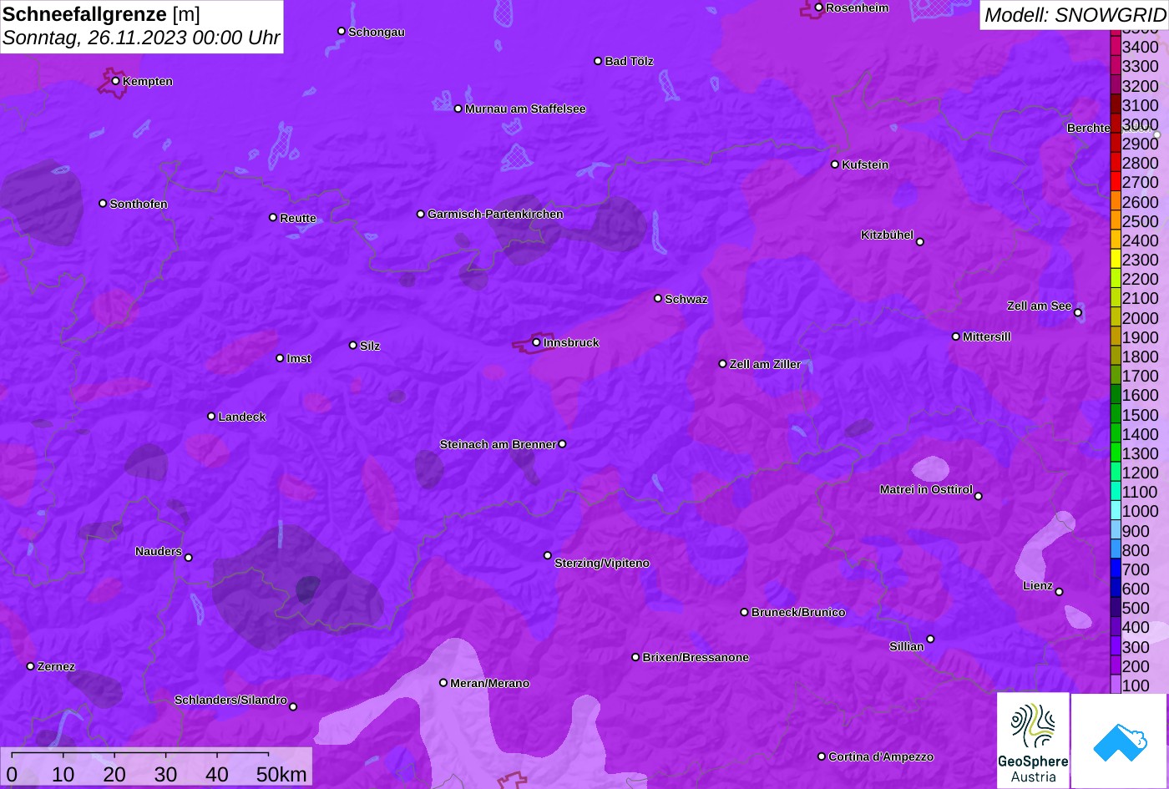This screenshot has height=789, width=1169.
Task: Click the Sillian location dot
Action: point(930,640)
